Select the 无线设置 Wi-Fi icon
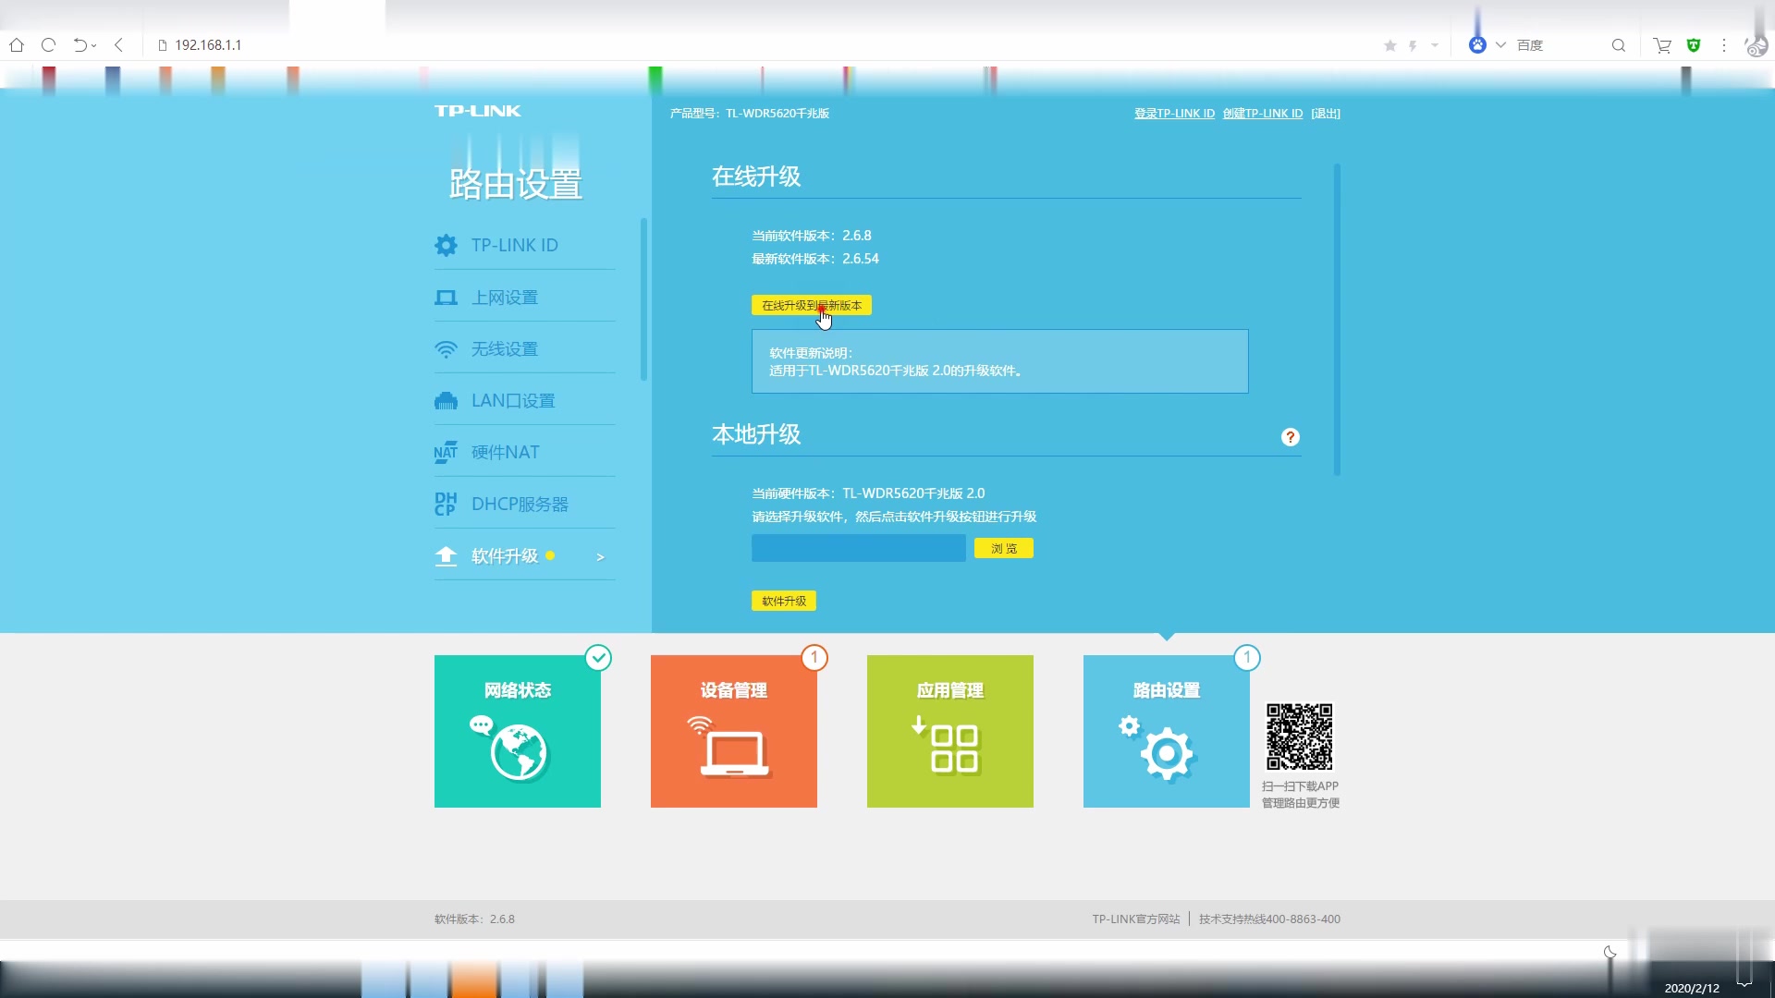The height and width of the screenshot is (998, 1775). (x=446, y=349)
